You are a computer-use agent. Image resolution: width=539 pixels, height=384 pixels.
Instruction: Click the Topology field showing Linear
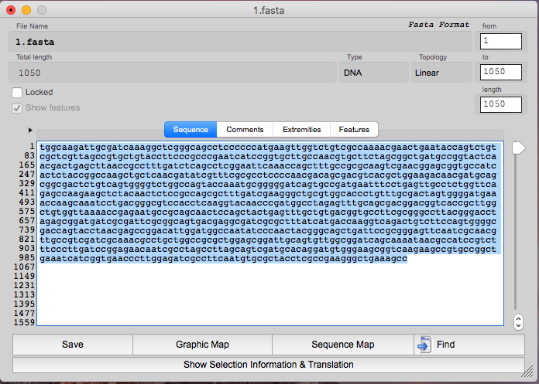tap(441, 73)
